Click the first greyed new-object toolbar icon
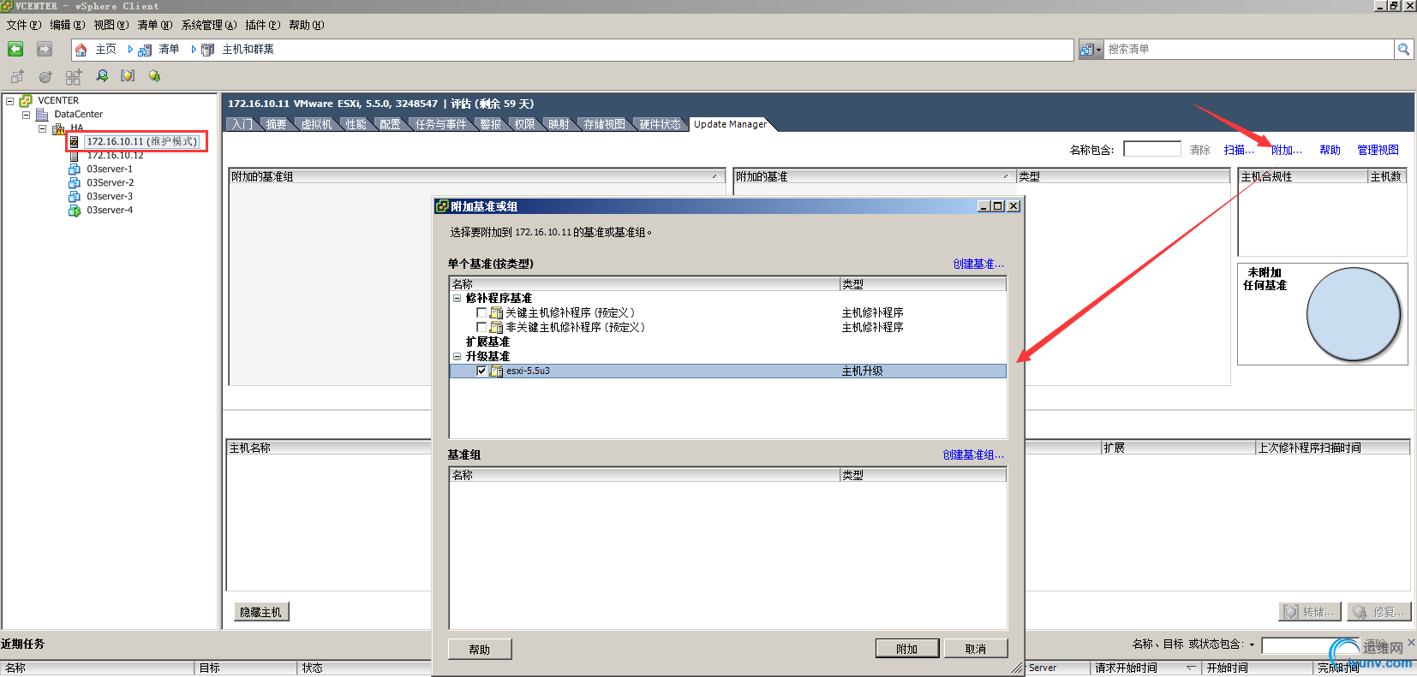The width and height of the screenshot is (1417, 677). [x=17, y=76]
